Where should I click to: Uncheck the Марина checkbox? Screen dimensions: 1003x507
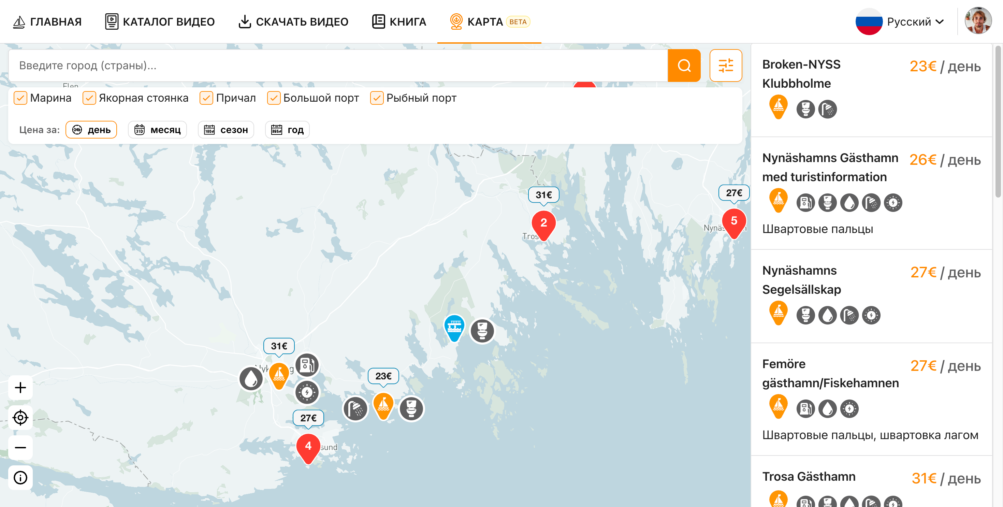click(x=20, y=98)
